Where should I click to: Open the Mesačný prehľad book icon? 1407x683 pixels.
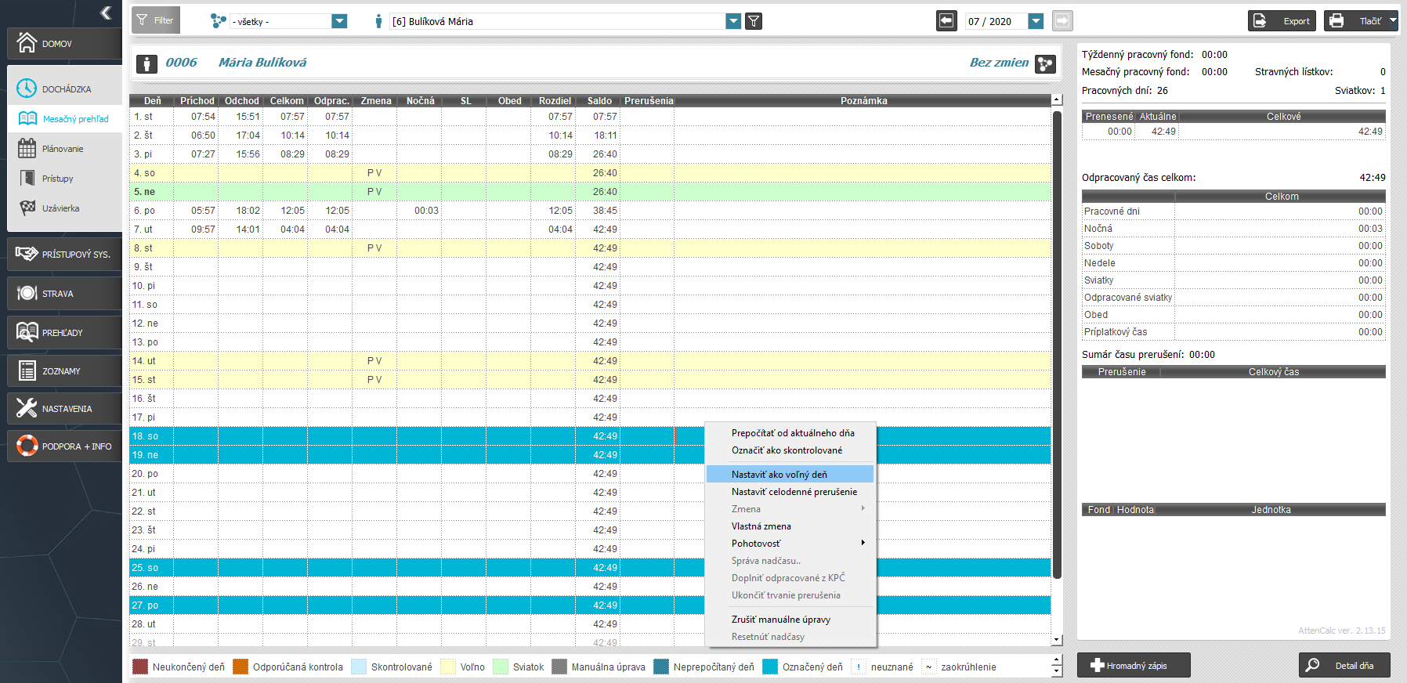pos(27,118)
